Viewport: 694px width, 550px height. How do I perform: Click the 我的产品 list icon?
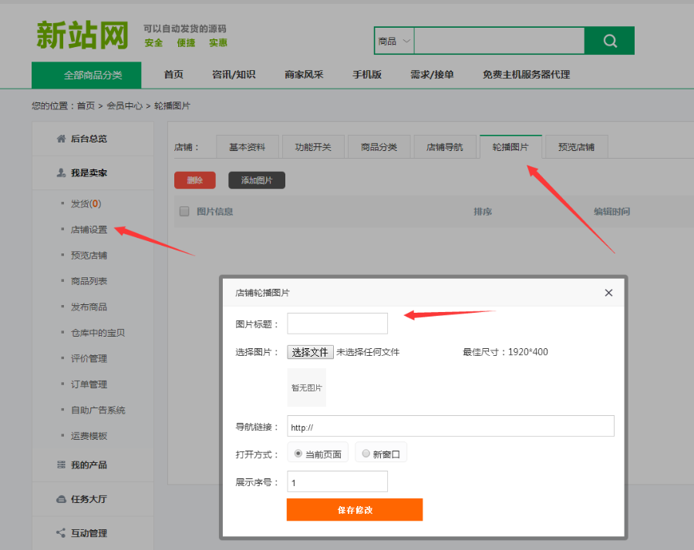[61, 464]
